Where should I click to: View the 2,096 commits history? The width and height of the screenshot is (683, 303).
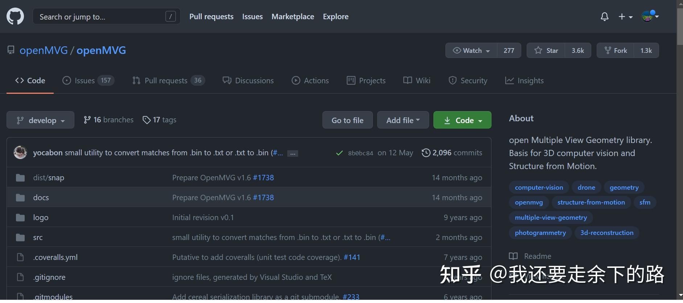pyautogui.click(x=452, y=153)
